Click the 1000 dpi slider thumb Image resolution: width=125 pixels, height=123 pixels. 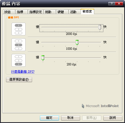click(77, 42)
